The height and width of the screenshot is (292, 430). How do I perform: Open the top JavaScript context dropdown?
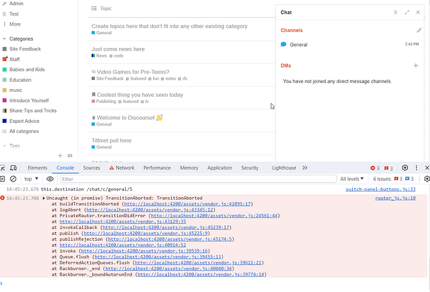click(x=31, y=179)
